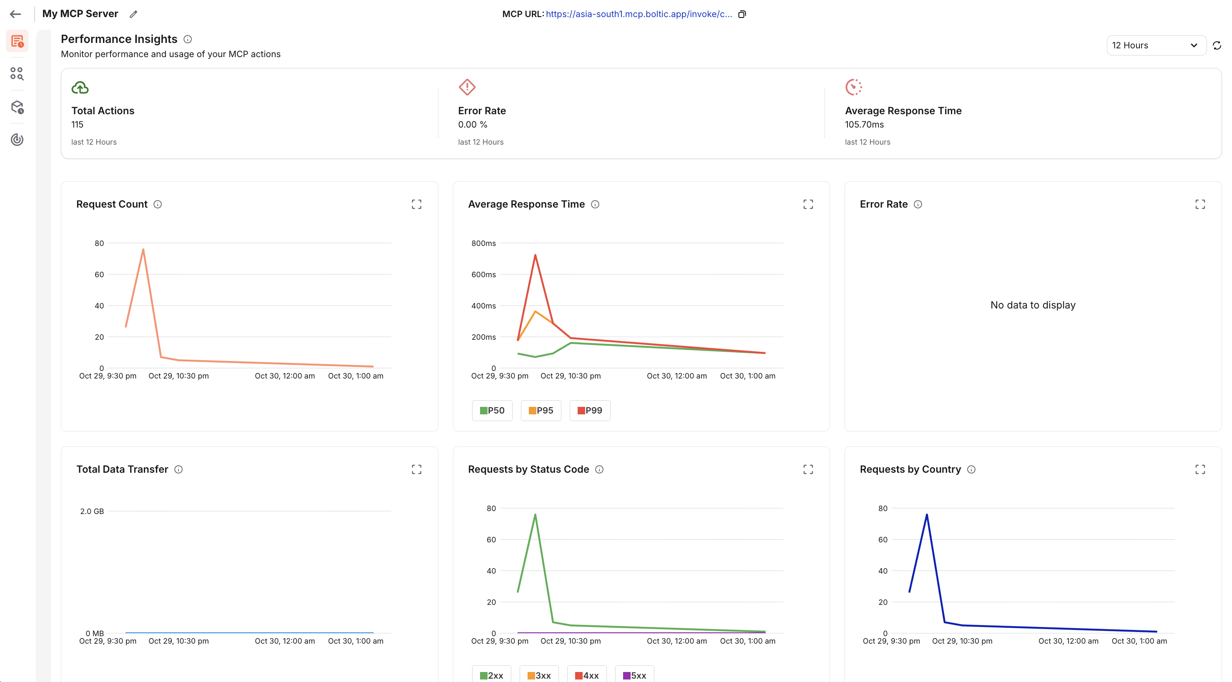This screenshot has height=682, width=1232.
Task: Select the actions search icon in sidebar
Action: (x=17, y=74)
